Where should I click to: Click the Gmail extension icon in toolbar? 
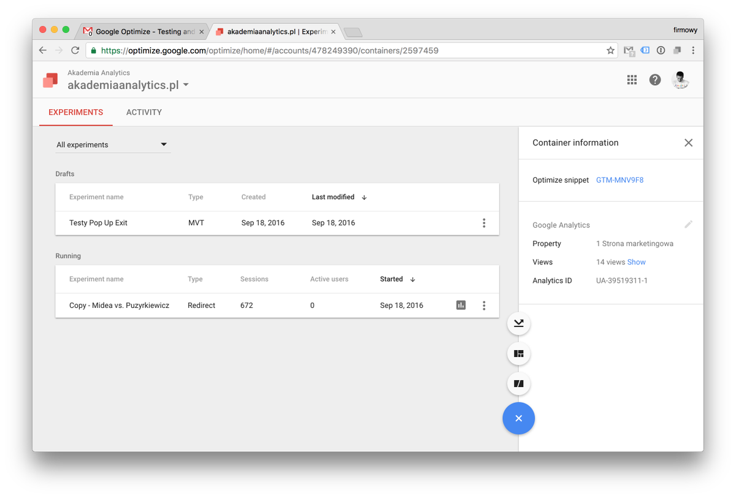[629, 50]
